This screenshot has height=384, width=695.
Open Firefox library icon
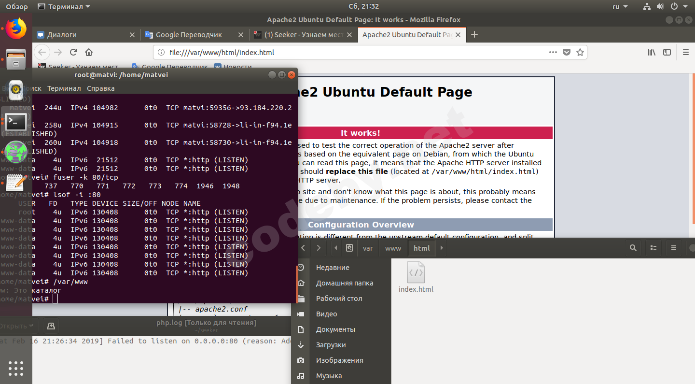click(652, 52)
